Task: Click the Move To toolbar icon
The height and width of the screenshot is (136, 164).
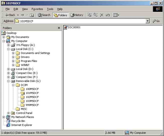Action: coord(90,15)
